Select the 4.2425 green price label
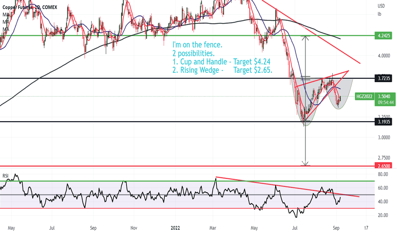The width and height of the screenshot is (397, 234). (383, 36)
